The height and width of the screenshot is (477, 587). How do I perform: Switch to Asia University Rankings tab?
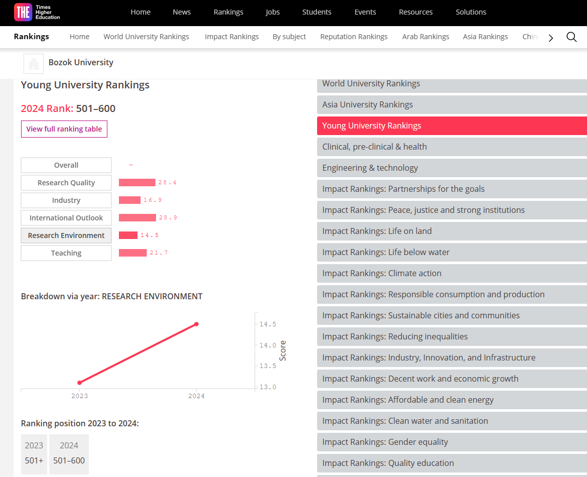[452, 104]
